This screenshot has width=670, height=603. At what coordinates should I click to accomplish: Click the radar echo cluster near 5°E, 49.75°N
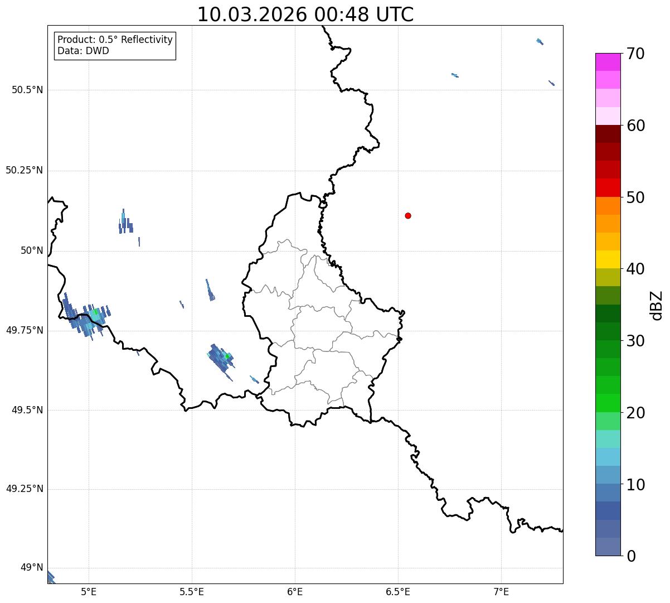tap(85, 319)
